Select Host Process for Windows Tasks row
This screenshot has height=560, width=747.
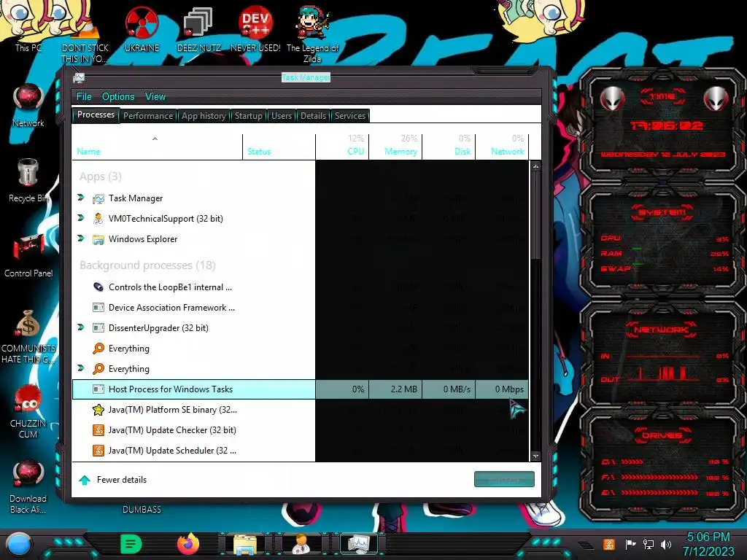point(300,389)
